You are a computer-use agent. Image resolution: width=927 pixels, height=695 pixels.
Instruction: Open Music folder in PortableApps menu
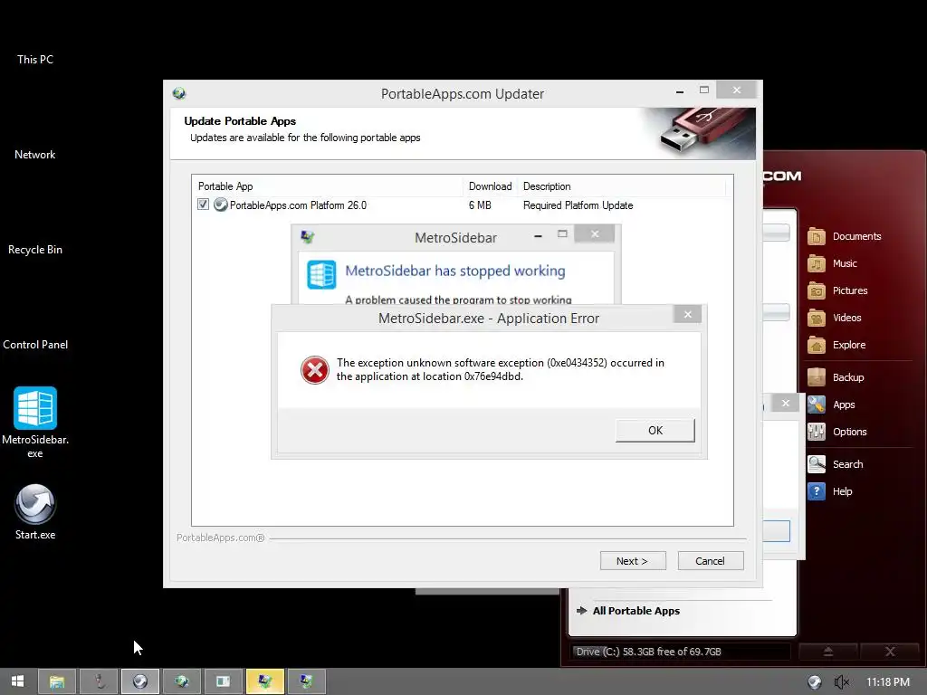pyautogui.click(x=833, y=263)
